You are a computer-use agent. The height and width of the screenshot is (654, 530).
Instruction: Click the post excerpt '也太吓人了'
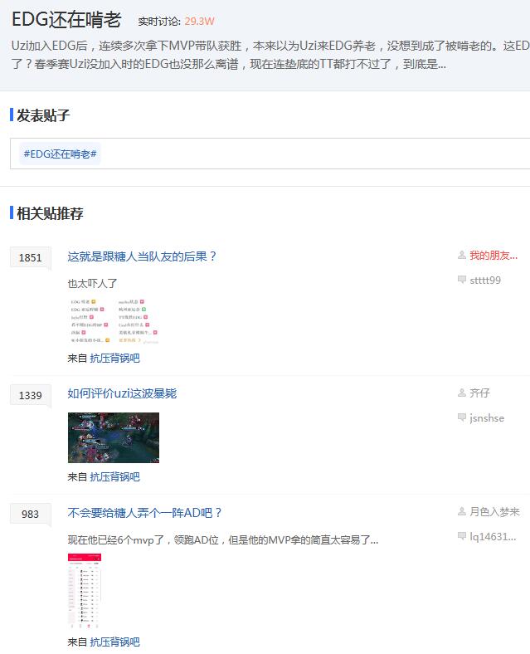(93, 283)
